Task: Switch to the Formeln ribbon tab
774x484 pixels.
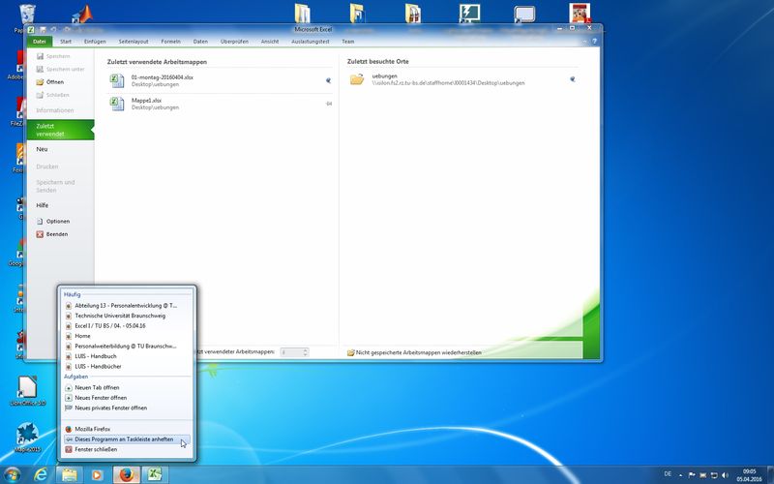Action: 170,42
